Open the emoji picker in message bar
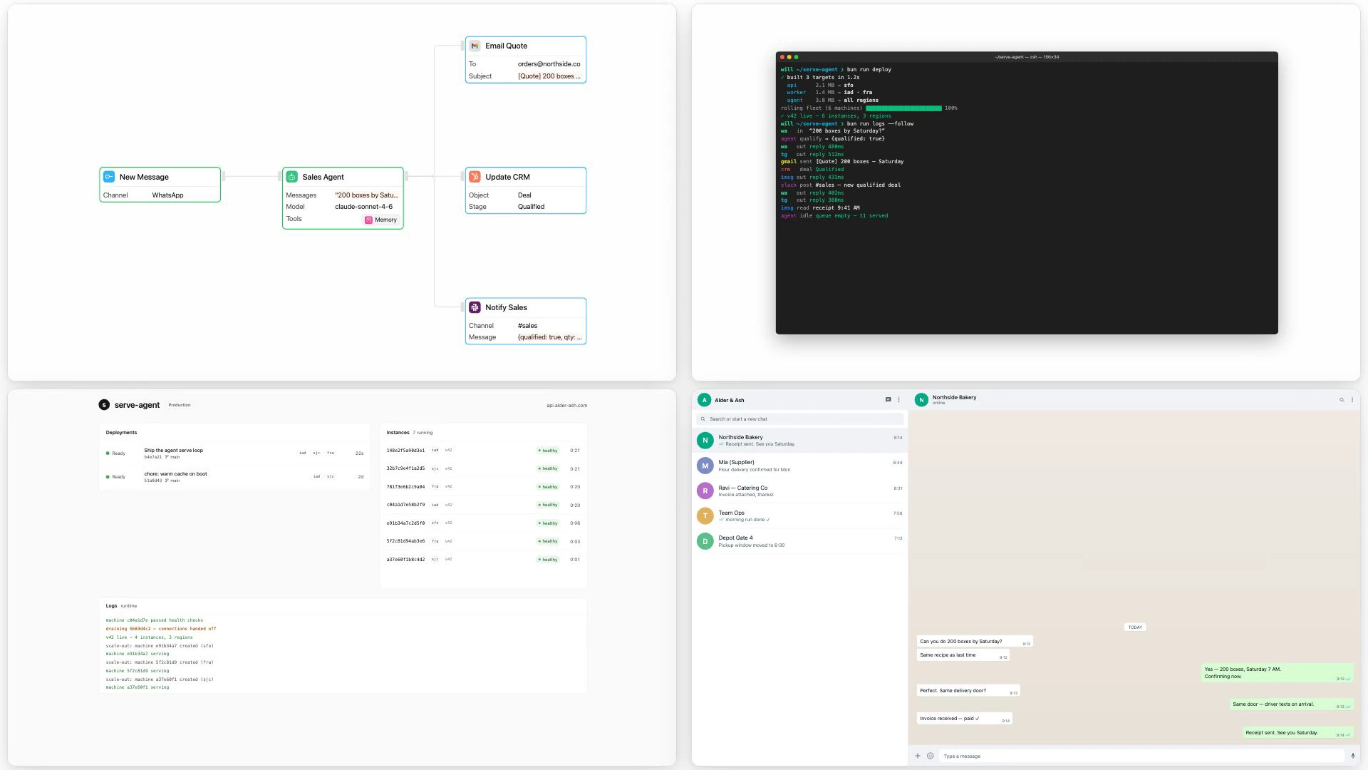Viewport: 1368px width, 770px height. (x=930, y=756)
